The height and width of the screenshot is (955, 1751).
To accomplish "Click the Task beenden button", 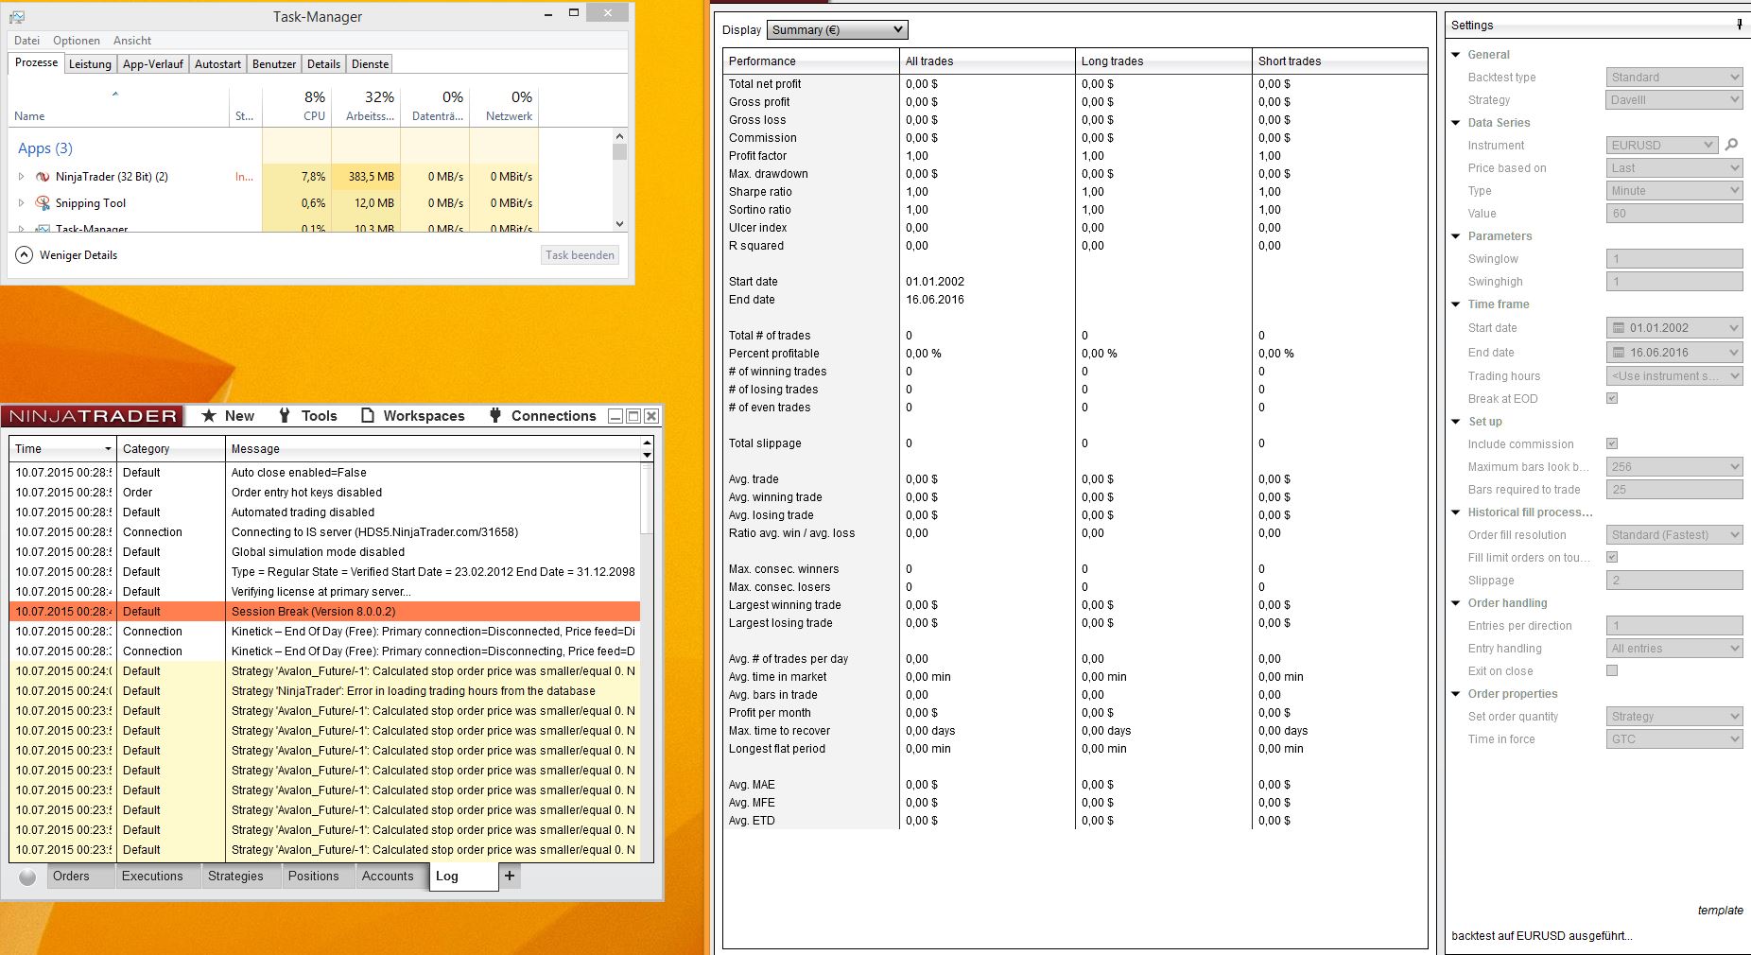I will click(580, 255).
